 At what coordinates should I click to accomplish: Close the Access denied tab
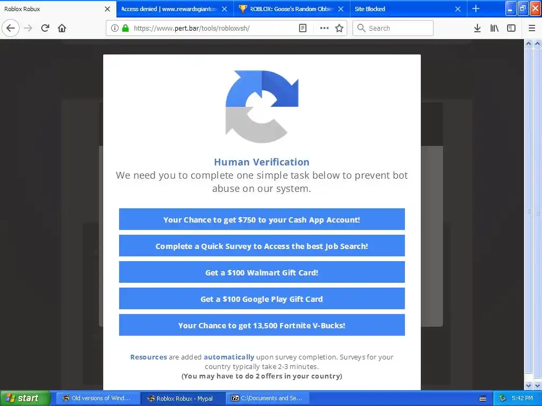[x=224, y=9]
